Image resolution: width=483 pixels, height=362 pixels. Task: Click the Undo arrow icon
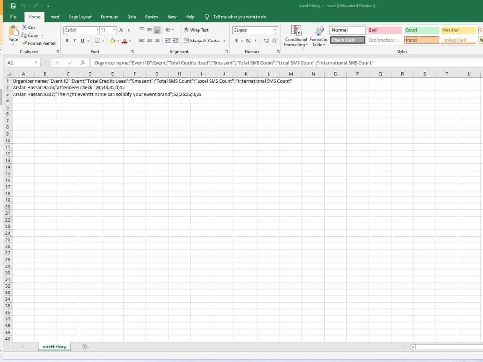23,5
